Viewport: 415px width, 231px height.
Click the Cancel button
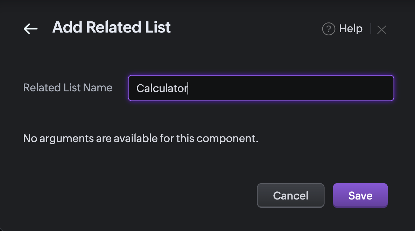290,195
